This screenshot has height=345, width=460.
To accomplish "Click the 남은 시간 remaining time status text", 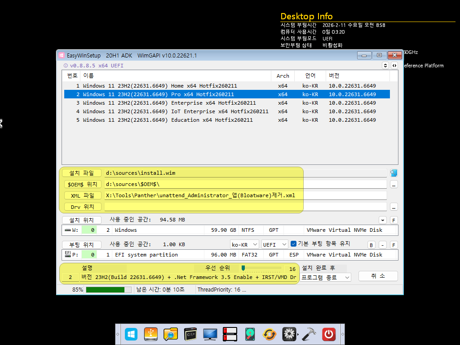I will tap(160, 290).
